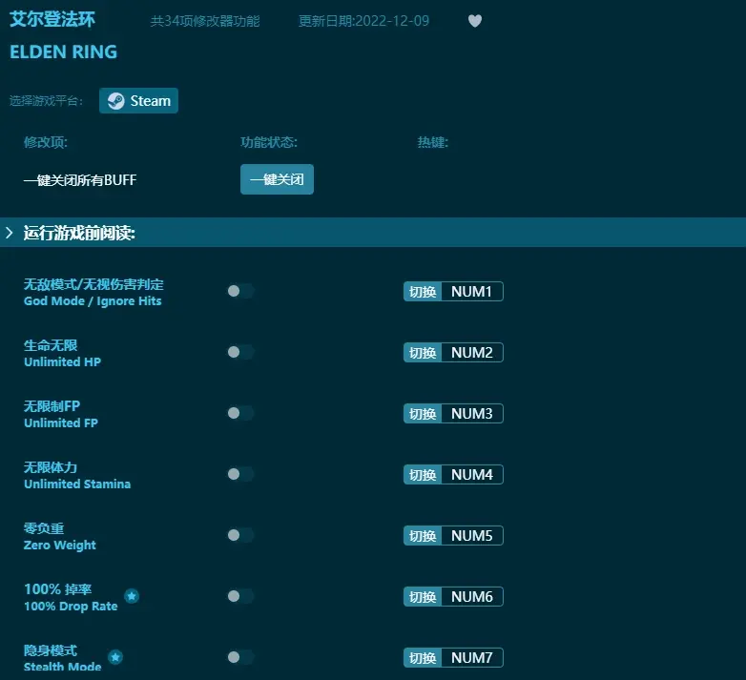Viewport: 746px width, 680px height.
Task: Edit the NUM7 hotkey field
Action: tap(472, 658)
